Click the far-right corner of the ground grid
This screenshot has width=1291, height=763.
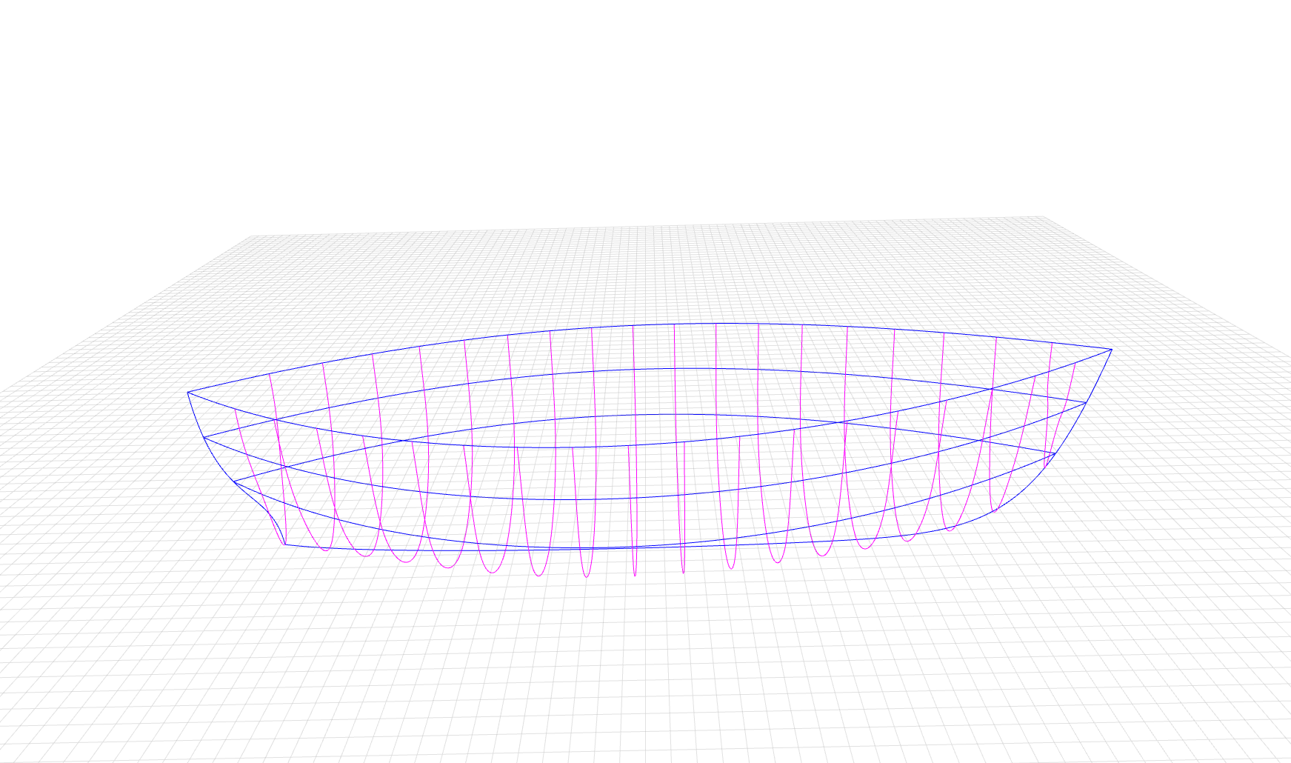[x=1043, y=218]
